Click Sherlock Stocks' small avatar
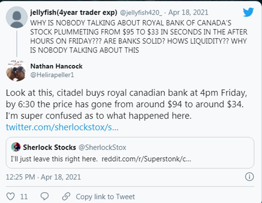 point(16,147)
